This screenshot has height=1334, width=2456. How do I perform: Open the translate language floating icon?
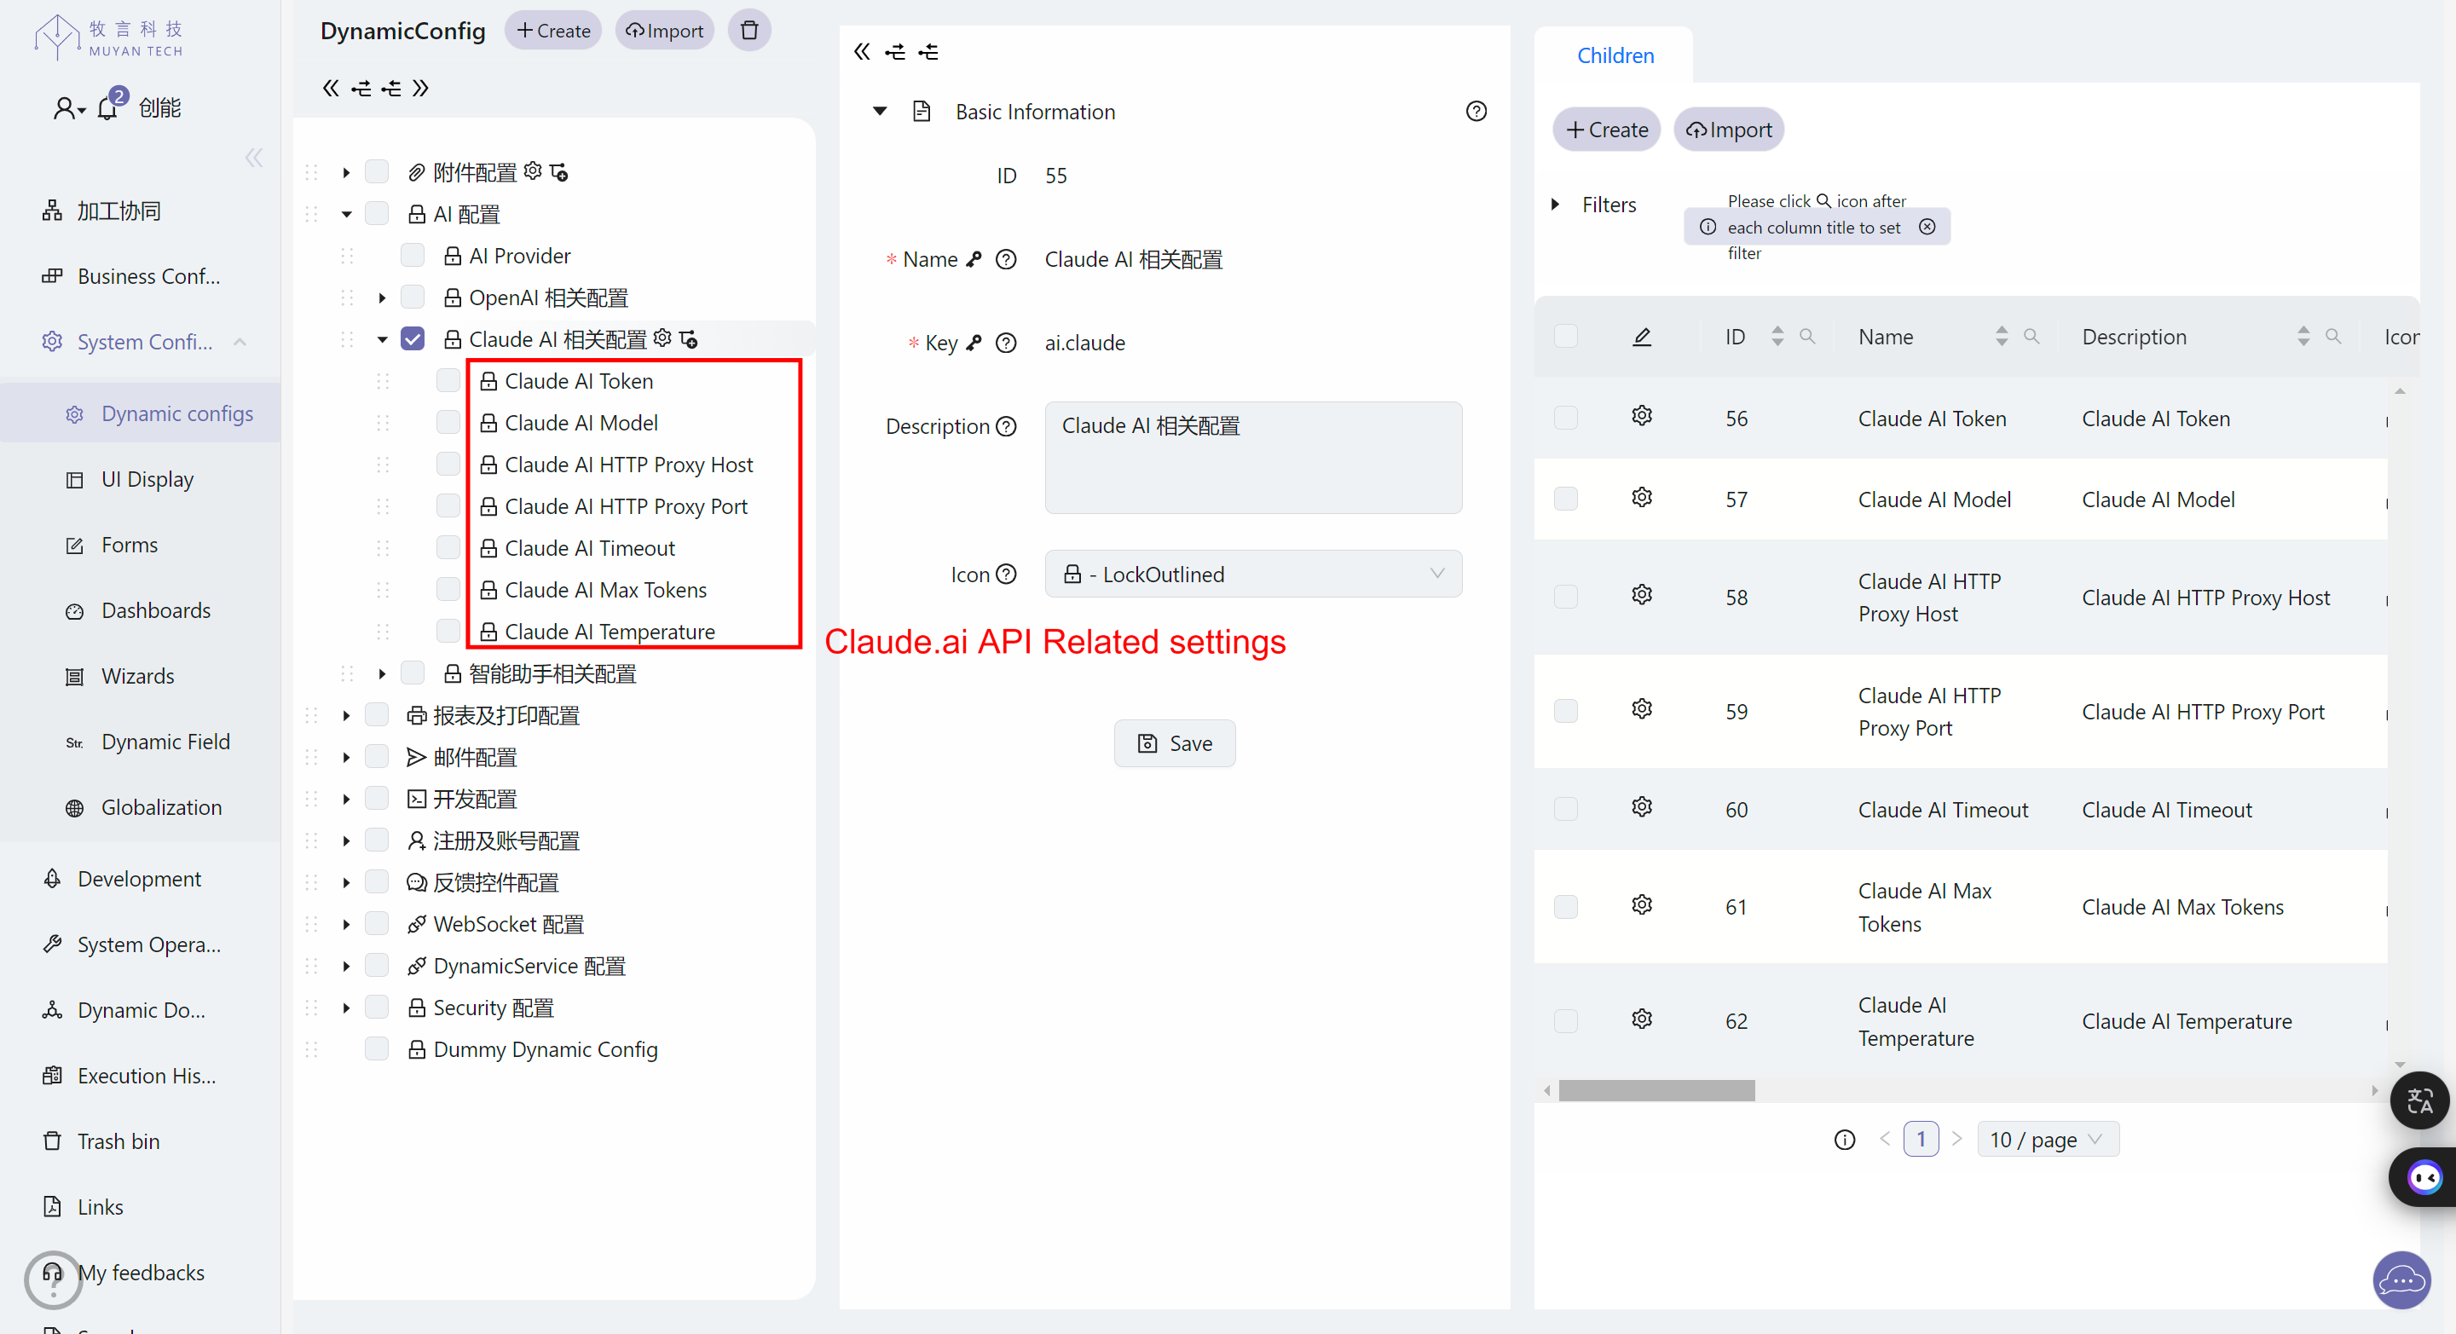2420,1101
